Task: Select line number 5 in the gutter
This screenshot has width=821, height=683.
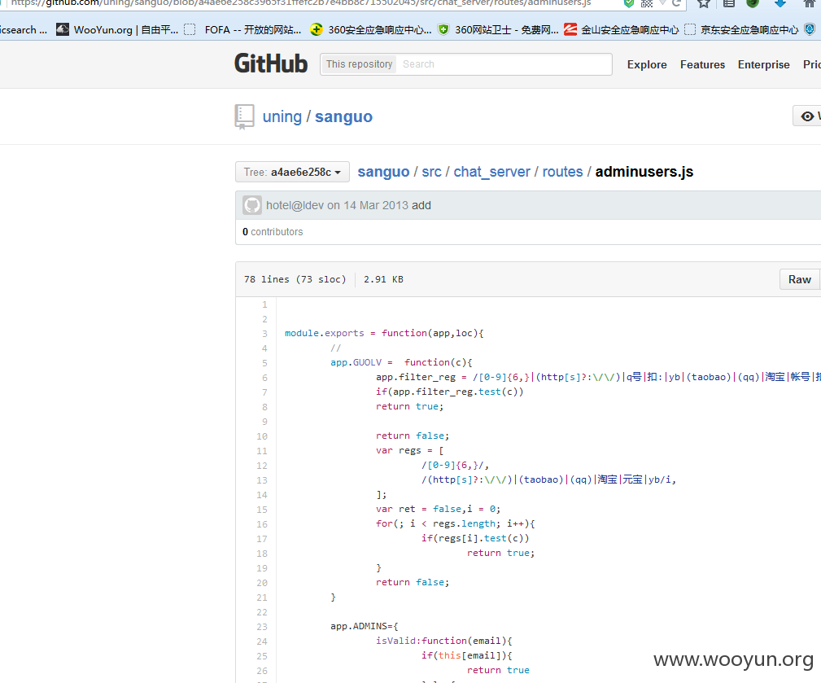Action: pos(264,363)
